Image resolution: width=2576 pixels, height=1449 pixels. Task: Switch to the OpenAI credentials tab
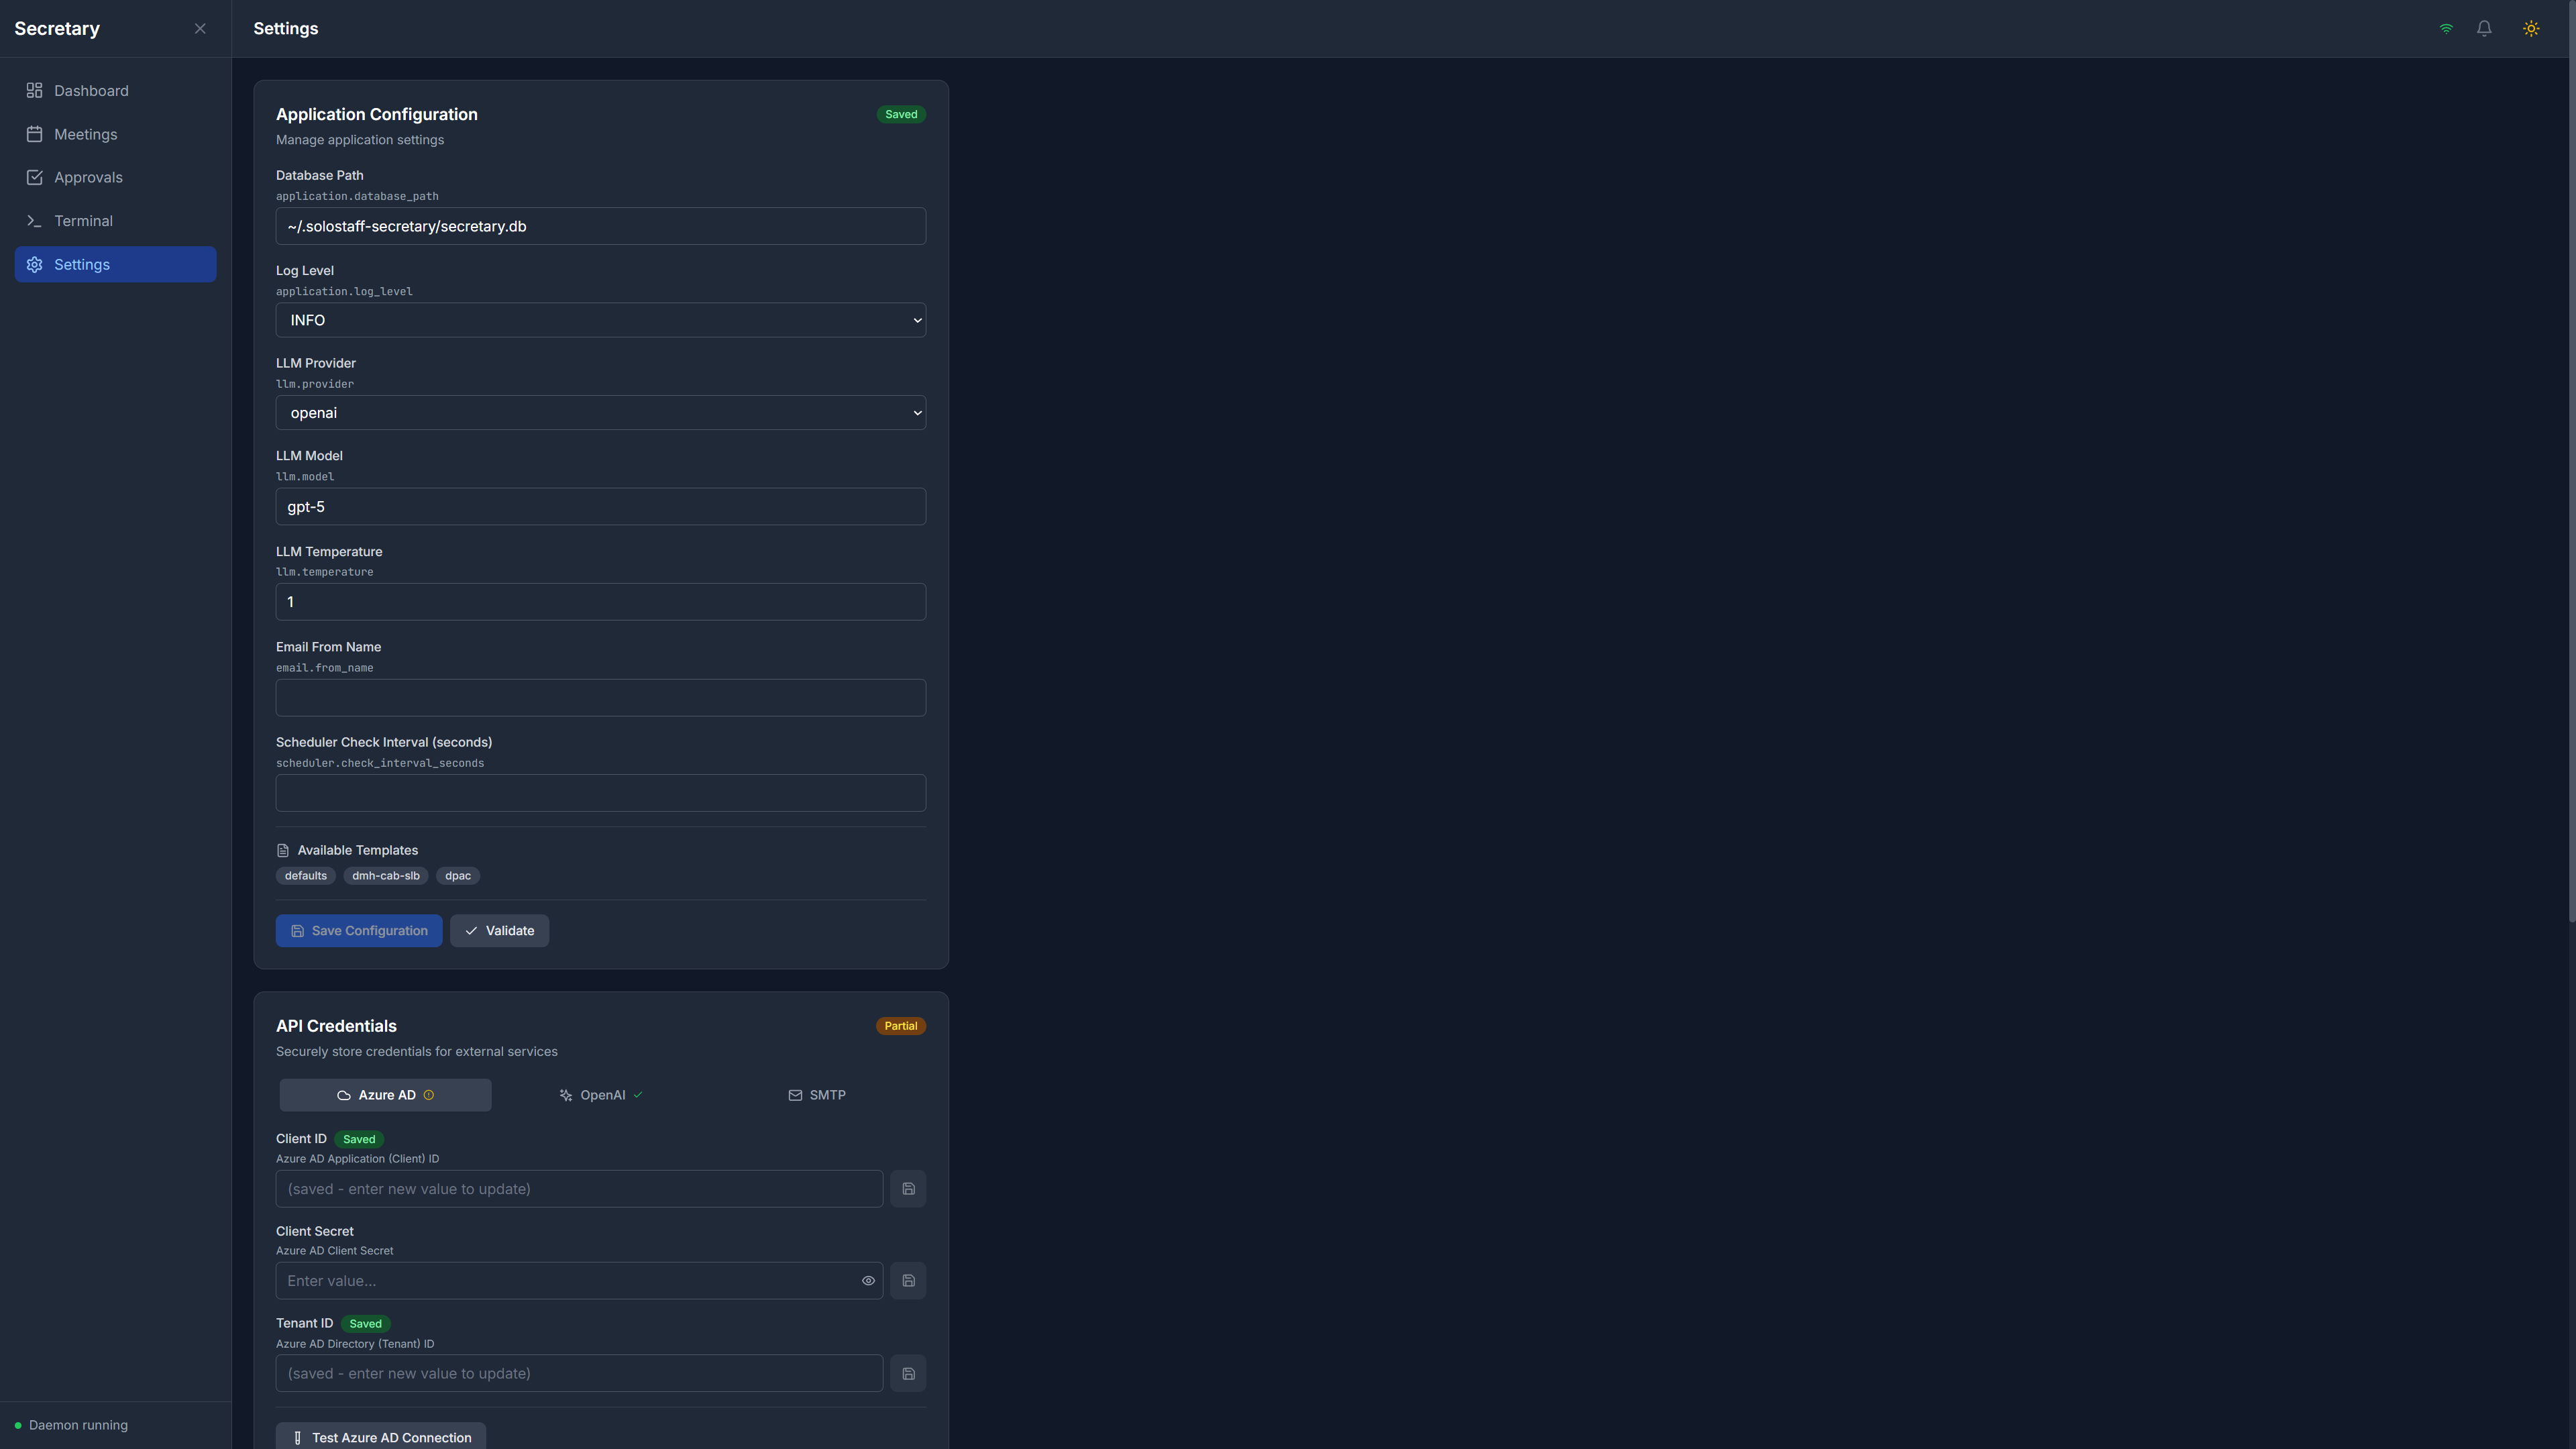(600, 1094)
